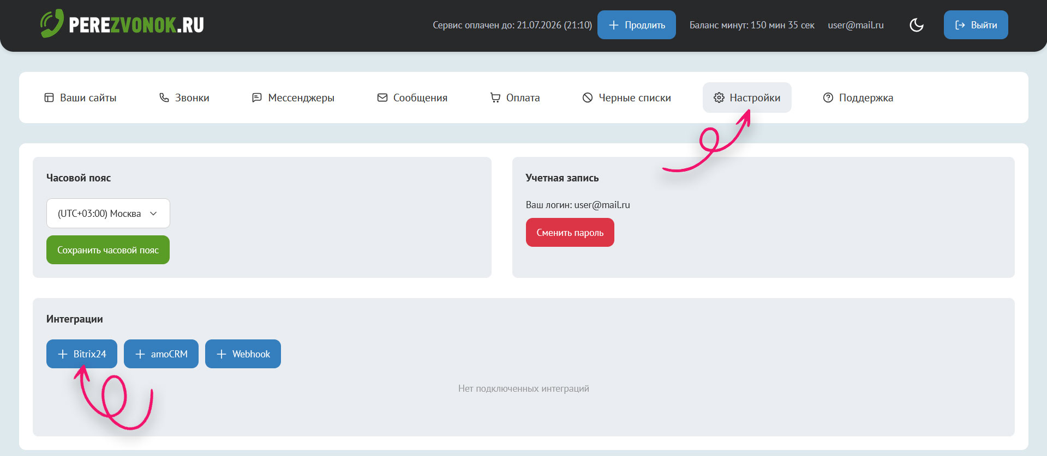Click the phone icon beside Звонки

tap(164, 98)
